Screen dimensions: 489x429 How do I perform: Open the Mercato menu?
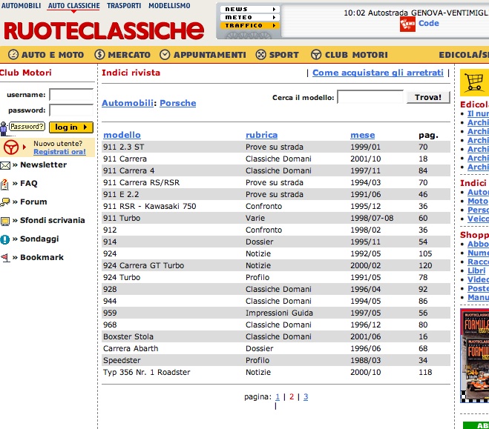[122, 55]
